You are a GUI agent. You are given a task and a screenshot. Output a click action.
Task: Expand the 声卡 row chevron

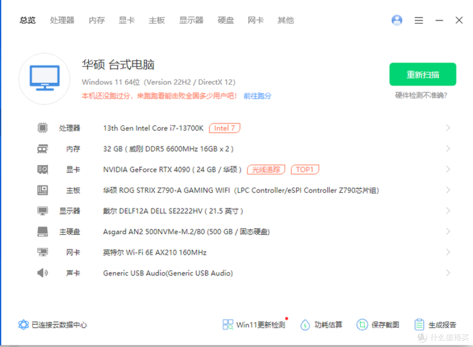(448, 273)
